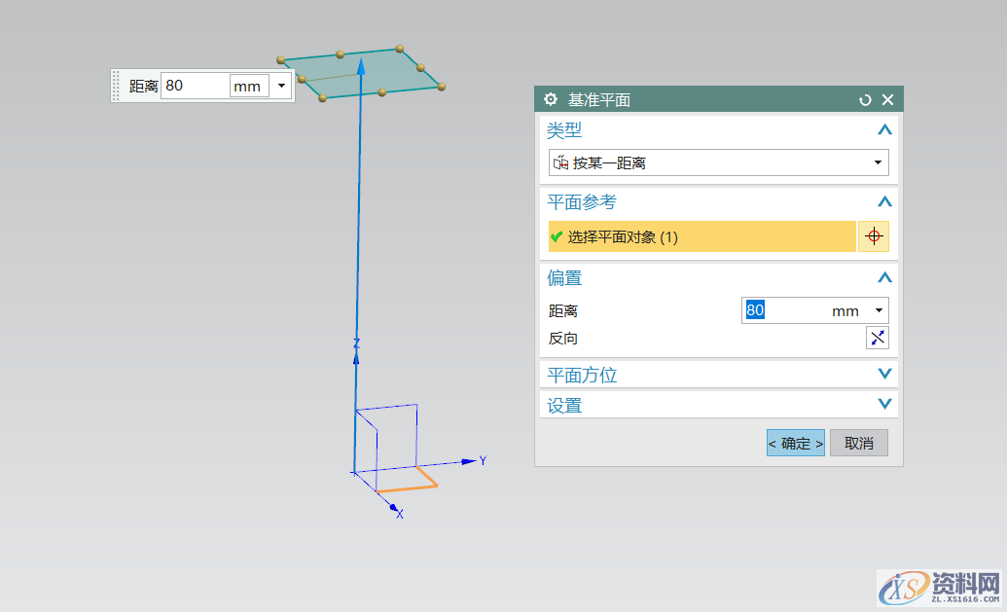Select the 80 value in 距离 input box

point(755,310)
